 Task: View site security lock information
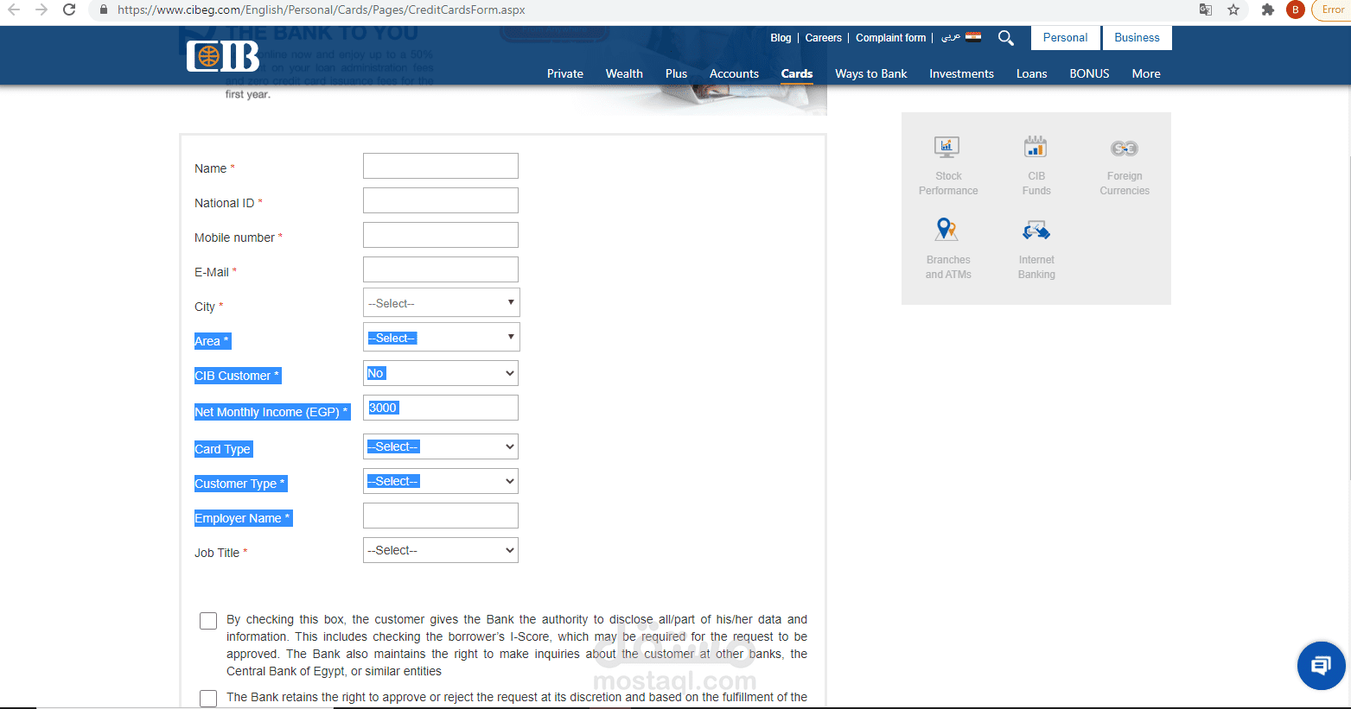104,10
